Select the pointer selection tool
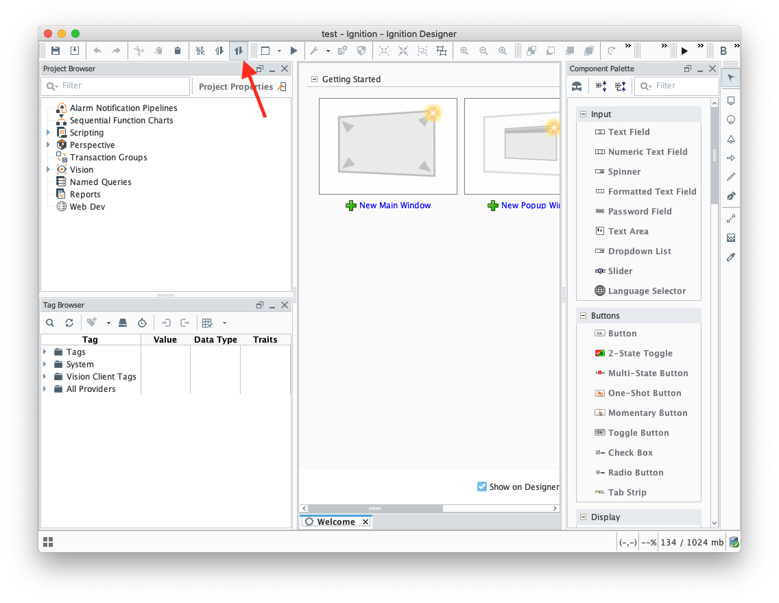The width and height of the screenshot is (779, 603). point(731,78)
